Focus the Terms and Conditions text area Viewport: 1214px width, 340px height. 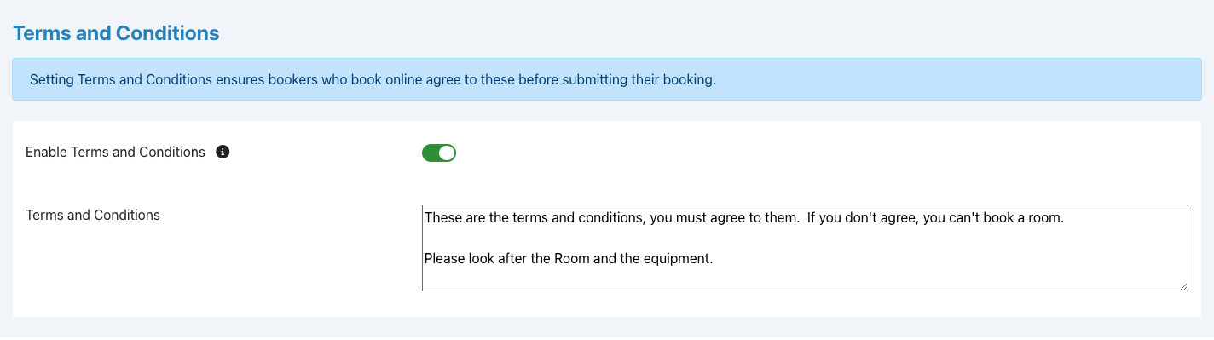coord(805,248)
